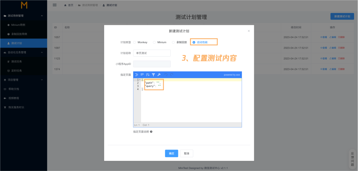Click the home icon in breadcrumb
Screen dimensions: 358x171
click(x=65, y=5)
